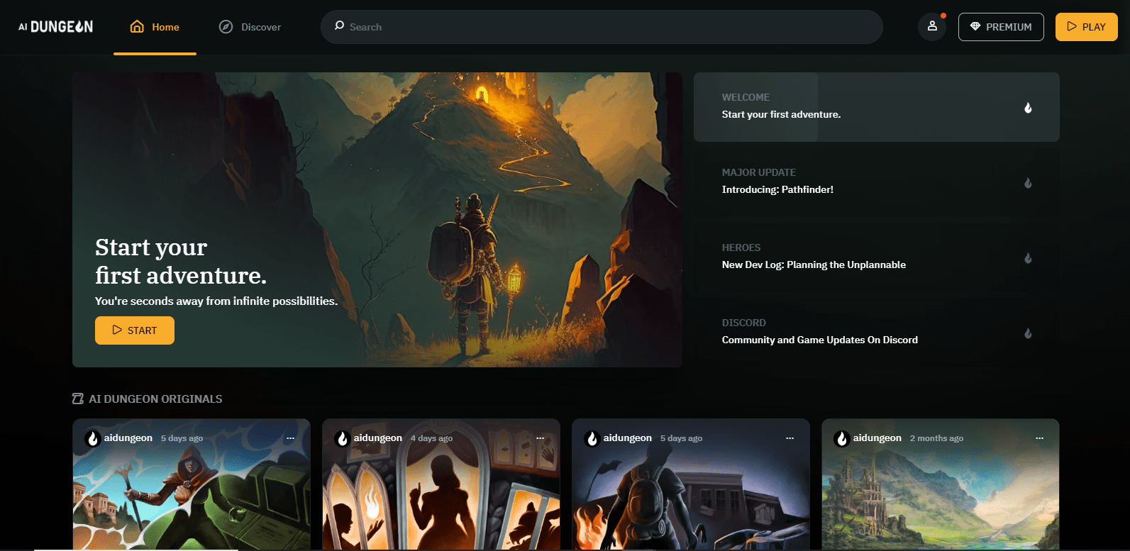Click the AI Dungeon logo
The width and height of the screenshot is (1130, 551).
coord(55,27)
